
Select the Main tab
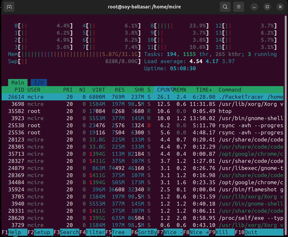click(x=17, y=82)
